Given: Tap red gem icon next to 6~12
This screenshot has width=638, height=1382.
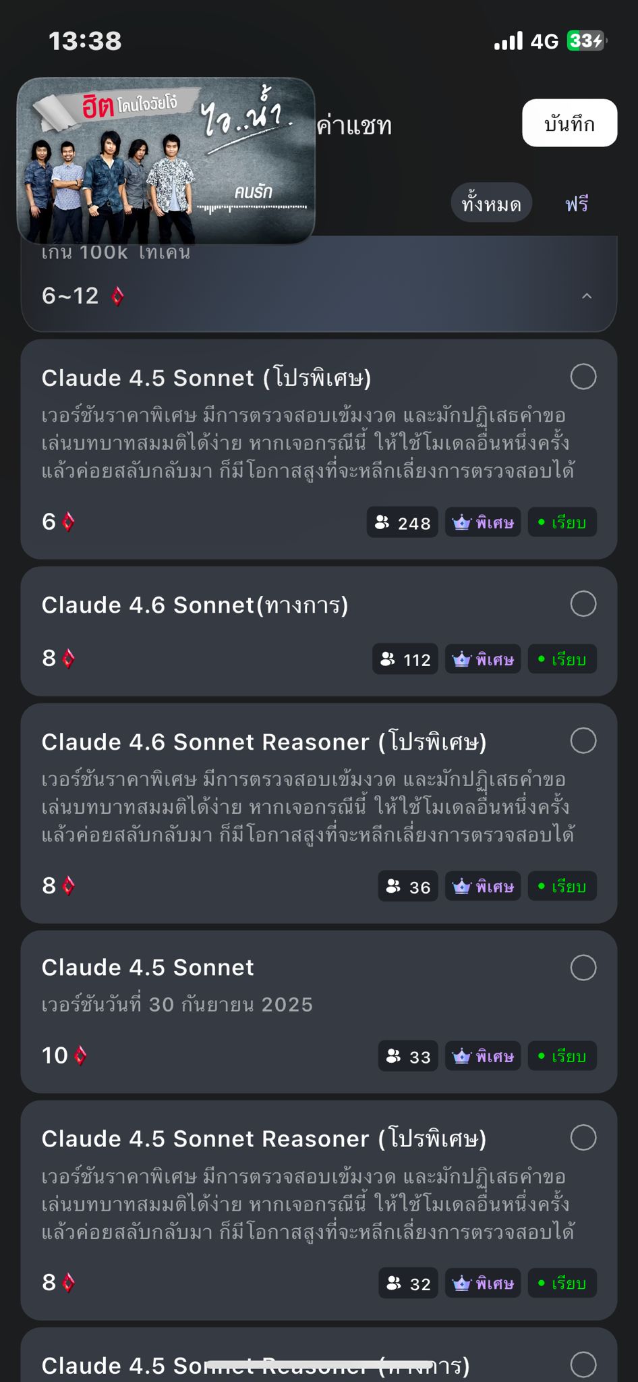Looking at the screenshot, I should [x=117, y=296].
